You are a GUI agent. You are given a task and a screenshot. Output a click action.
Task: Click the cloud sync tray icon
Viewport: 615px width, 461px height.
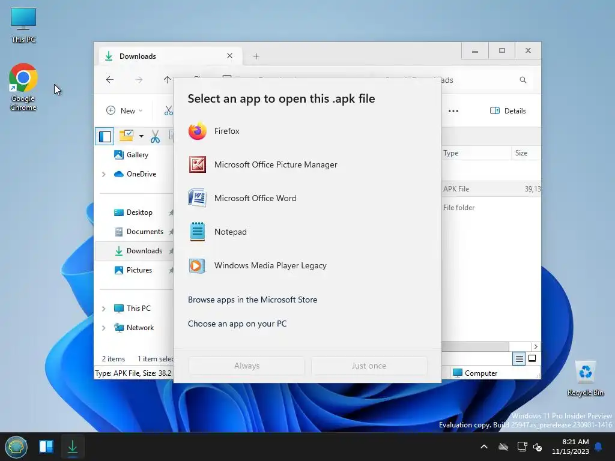(x=503, y=447)
